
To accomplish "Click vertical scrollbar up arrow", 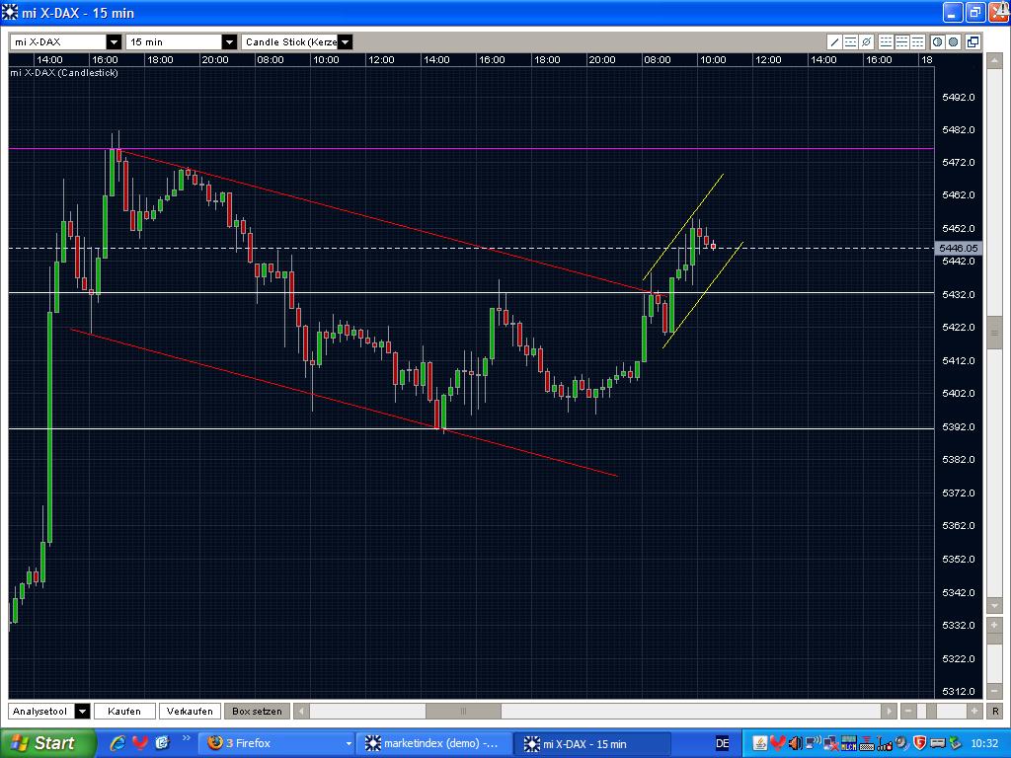I will (994, 60).
